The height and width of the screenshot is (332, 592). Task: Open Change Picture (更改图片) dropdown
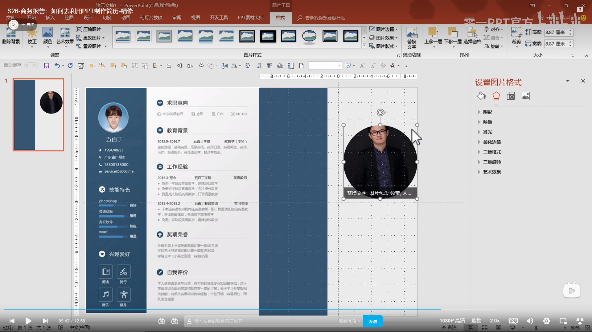(x=91, y=38)
